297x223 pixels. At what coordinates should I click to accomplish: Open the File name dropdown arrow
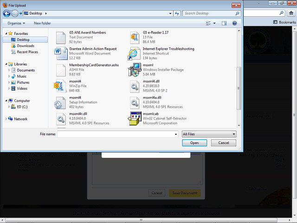tap(176, 134)
